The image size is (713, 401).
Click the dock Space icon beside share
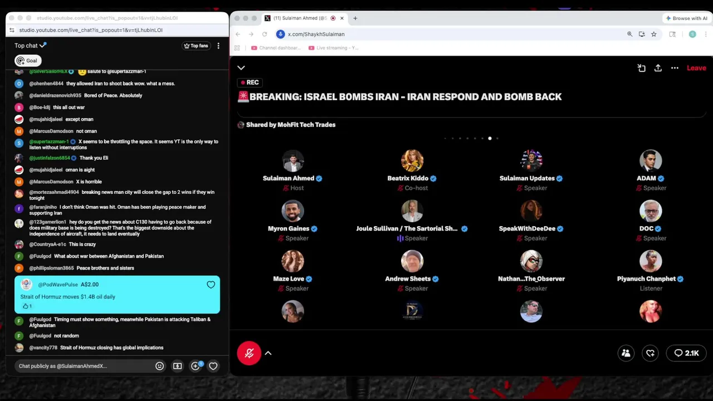click(641, 68)
